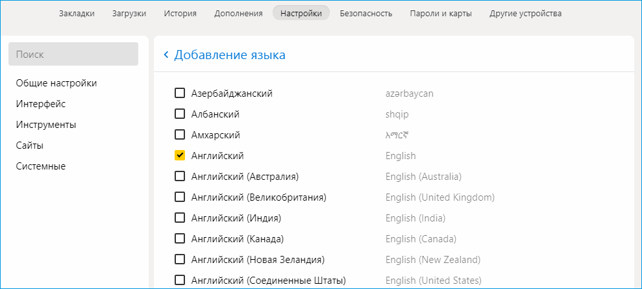The height and width of the screenshot is (289, 642).
Task: Check Английский (Великобритания) checkbox
Action: pos(180,197)
